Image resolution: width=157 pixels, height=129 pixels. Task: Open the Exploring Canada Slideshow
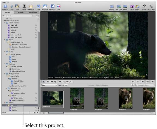click(21, 47)
